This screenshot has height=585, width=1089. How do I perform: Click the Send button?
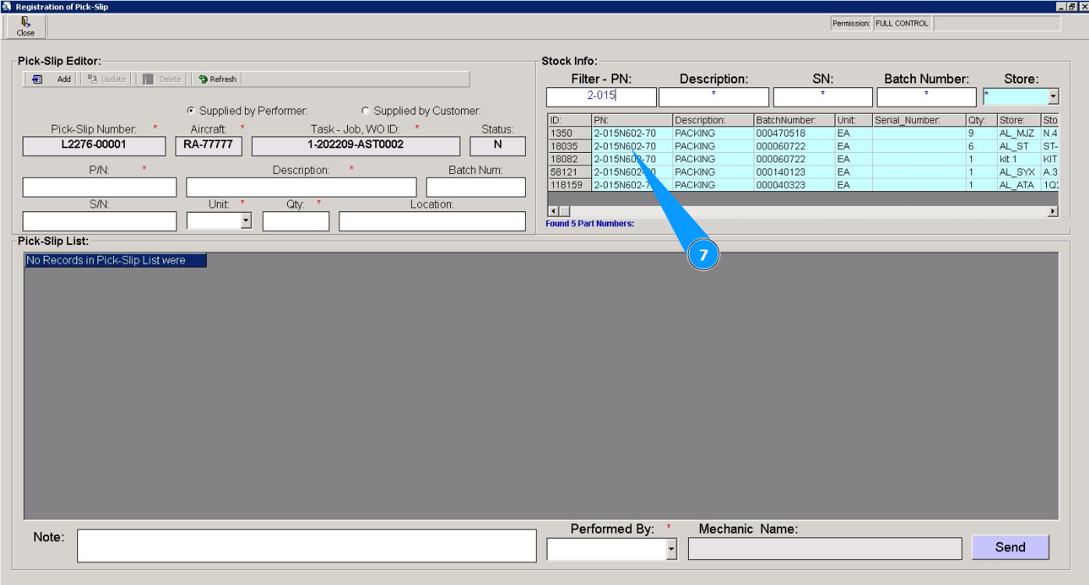click(1010, 547)
